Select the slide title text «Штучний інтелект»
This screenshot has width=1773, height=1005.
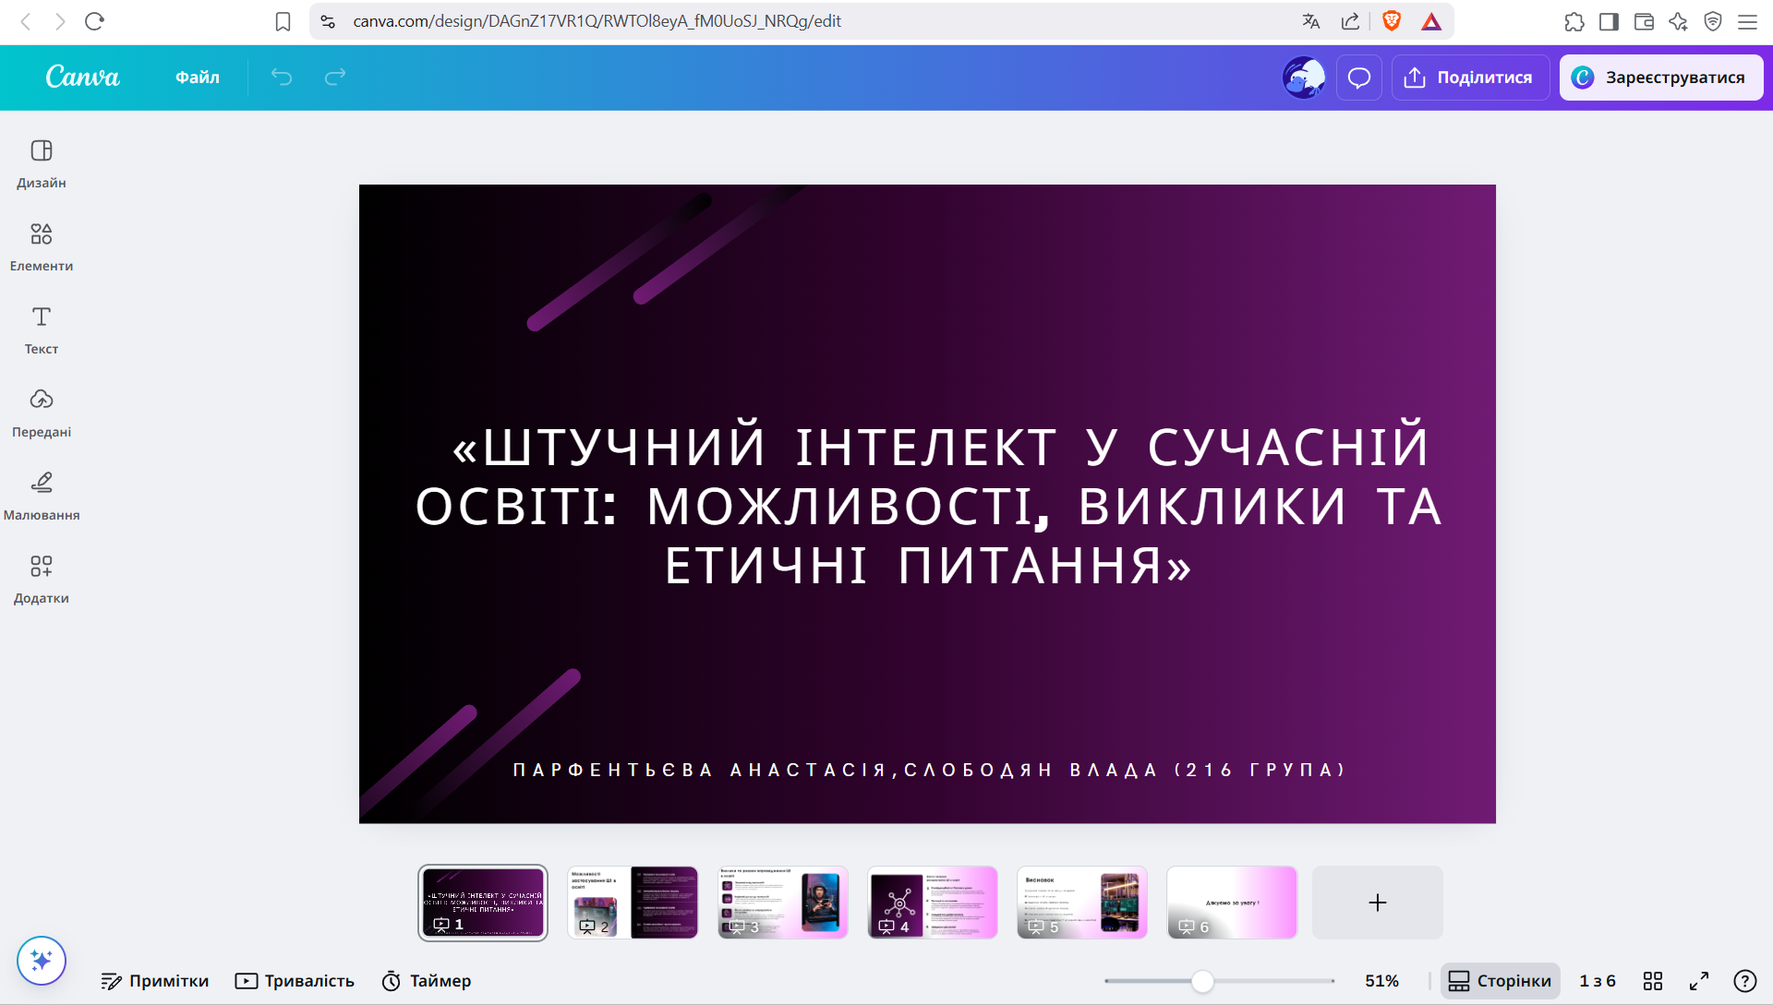(x=928, y=506)
